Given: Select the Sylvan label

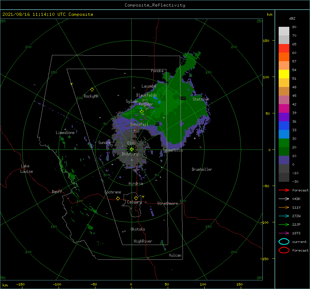Looking at the screenshot, I should point(132,101).
